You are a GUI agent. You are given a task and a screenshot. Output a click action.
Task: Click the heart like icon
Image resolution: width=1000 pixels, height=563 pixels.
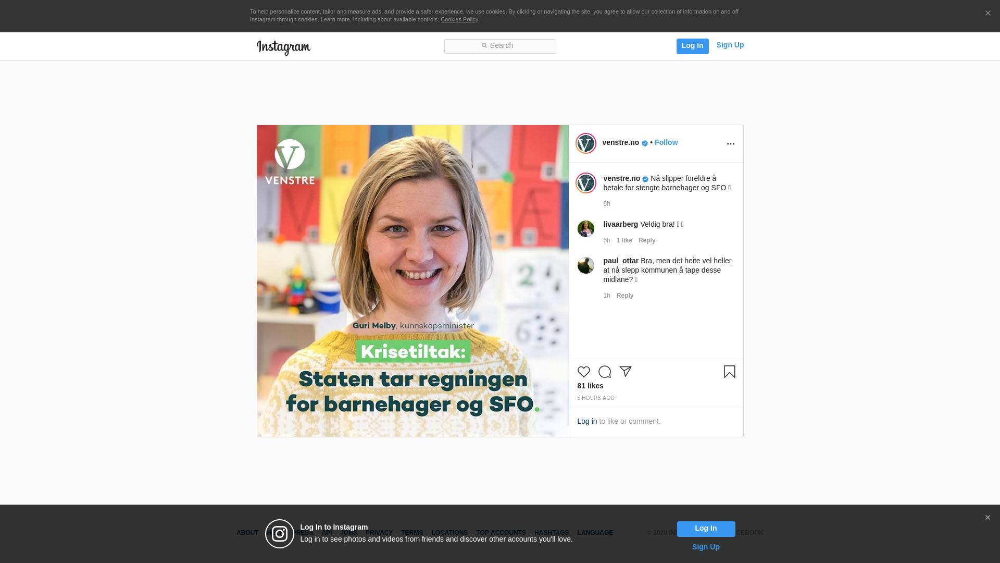[x=583, y=372]
